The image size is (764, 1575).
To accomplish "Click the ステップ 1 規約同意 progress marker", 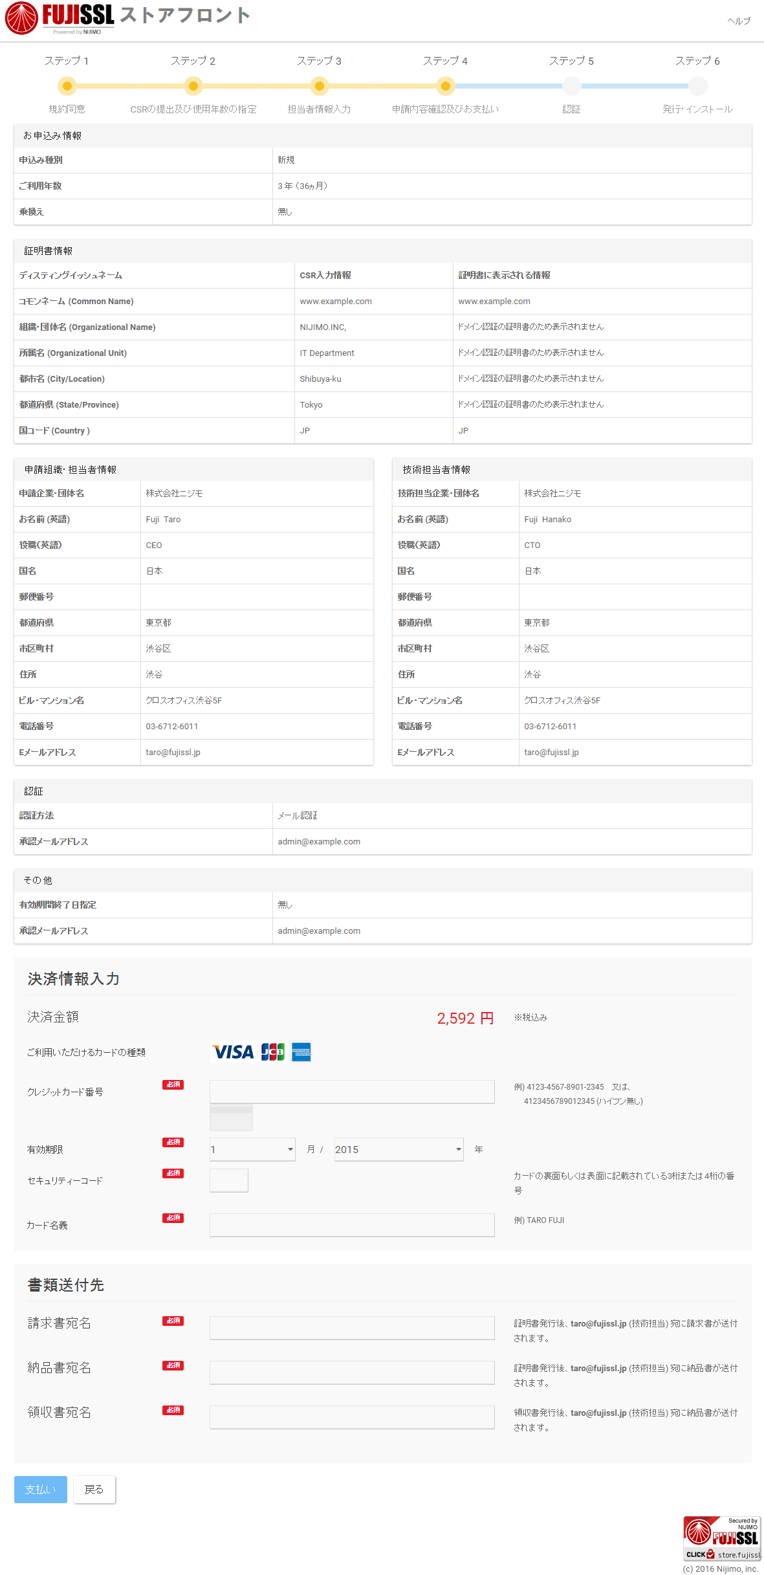I will tap(67, 85).
